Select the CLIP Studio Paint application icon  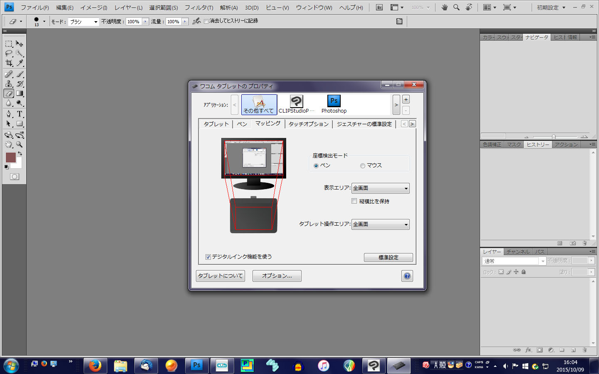click(296, 104)
